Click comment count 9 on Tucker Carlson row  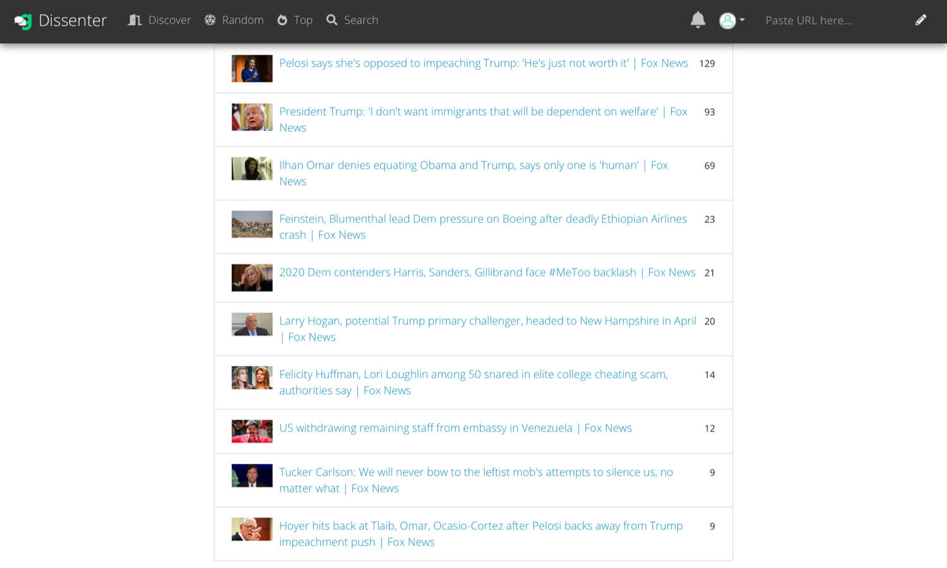coord(712,473)
